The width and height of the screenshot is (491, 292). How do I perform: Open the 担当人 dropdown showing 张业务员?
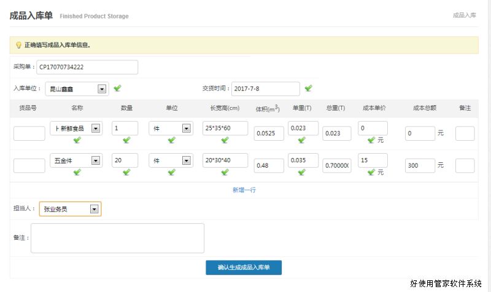[93, 209]
